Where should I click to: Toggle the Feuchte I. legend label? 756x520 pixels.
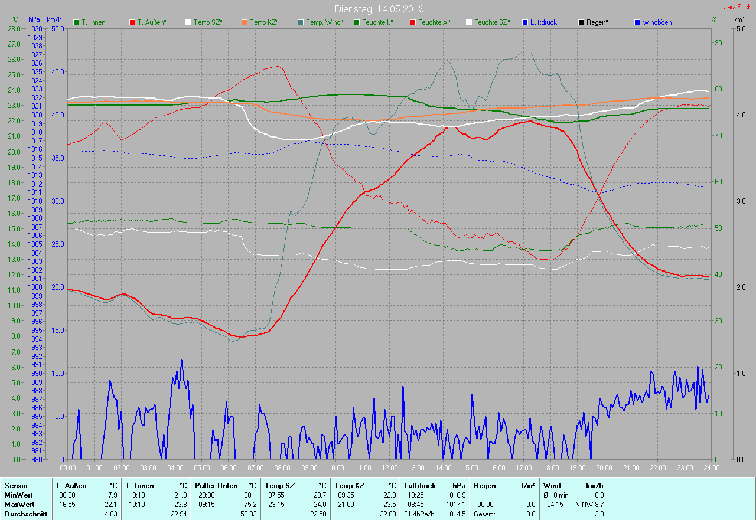pyautogui.click(x=377, y=22)
